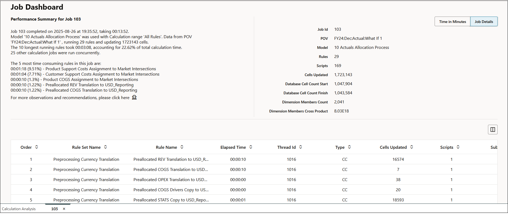The height and width of the screenshot is (215, 508).
Task: Click the Product COGS Assignment summary line
Action: point(74,80)
